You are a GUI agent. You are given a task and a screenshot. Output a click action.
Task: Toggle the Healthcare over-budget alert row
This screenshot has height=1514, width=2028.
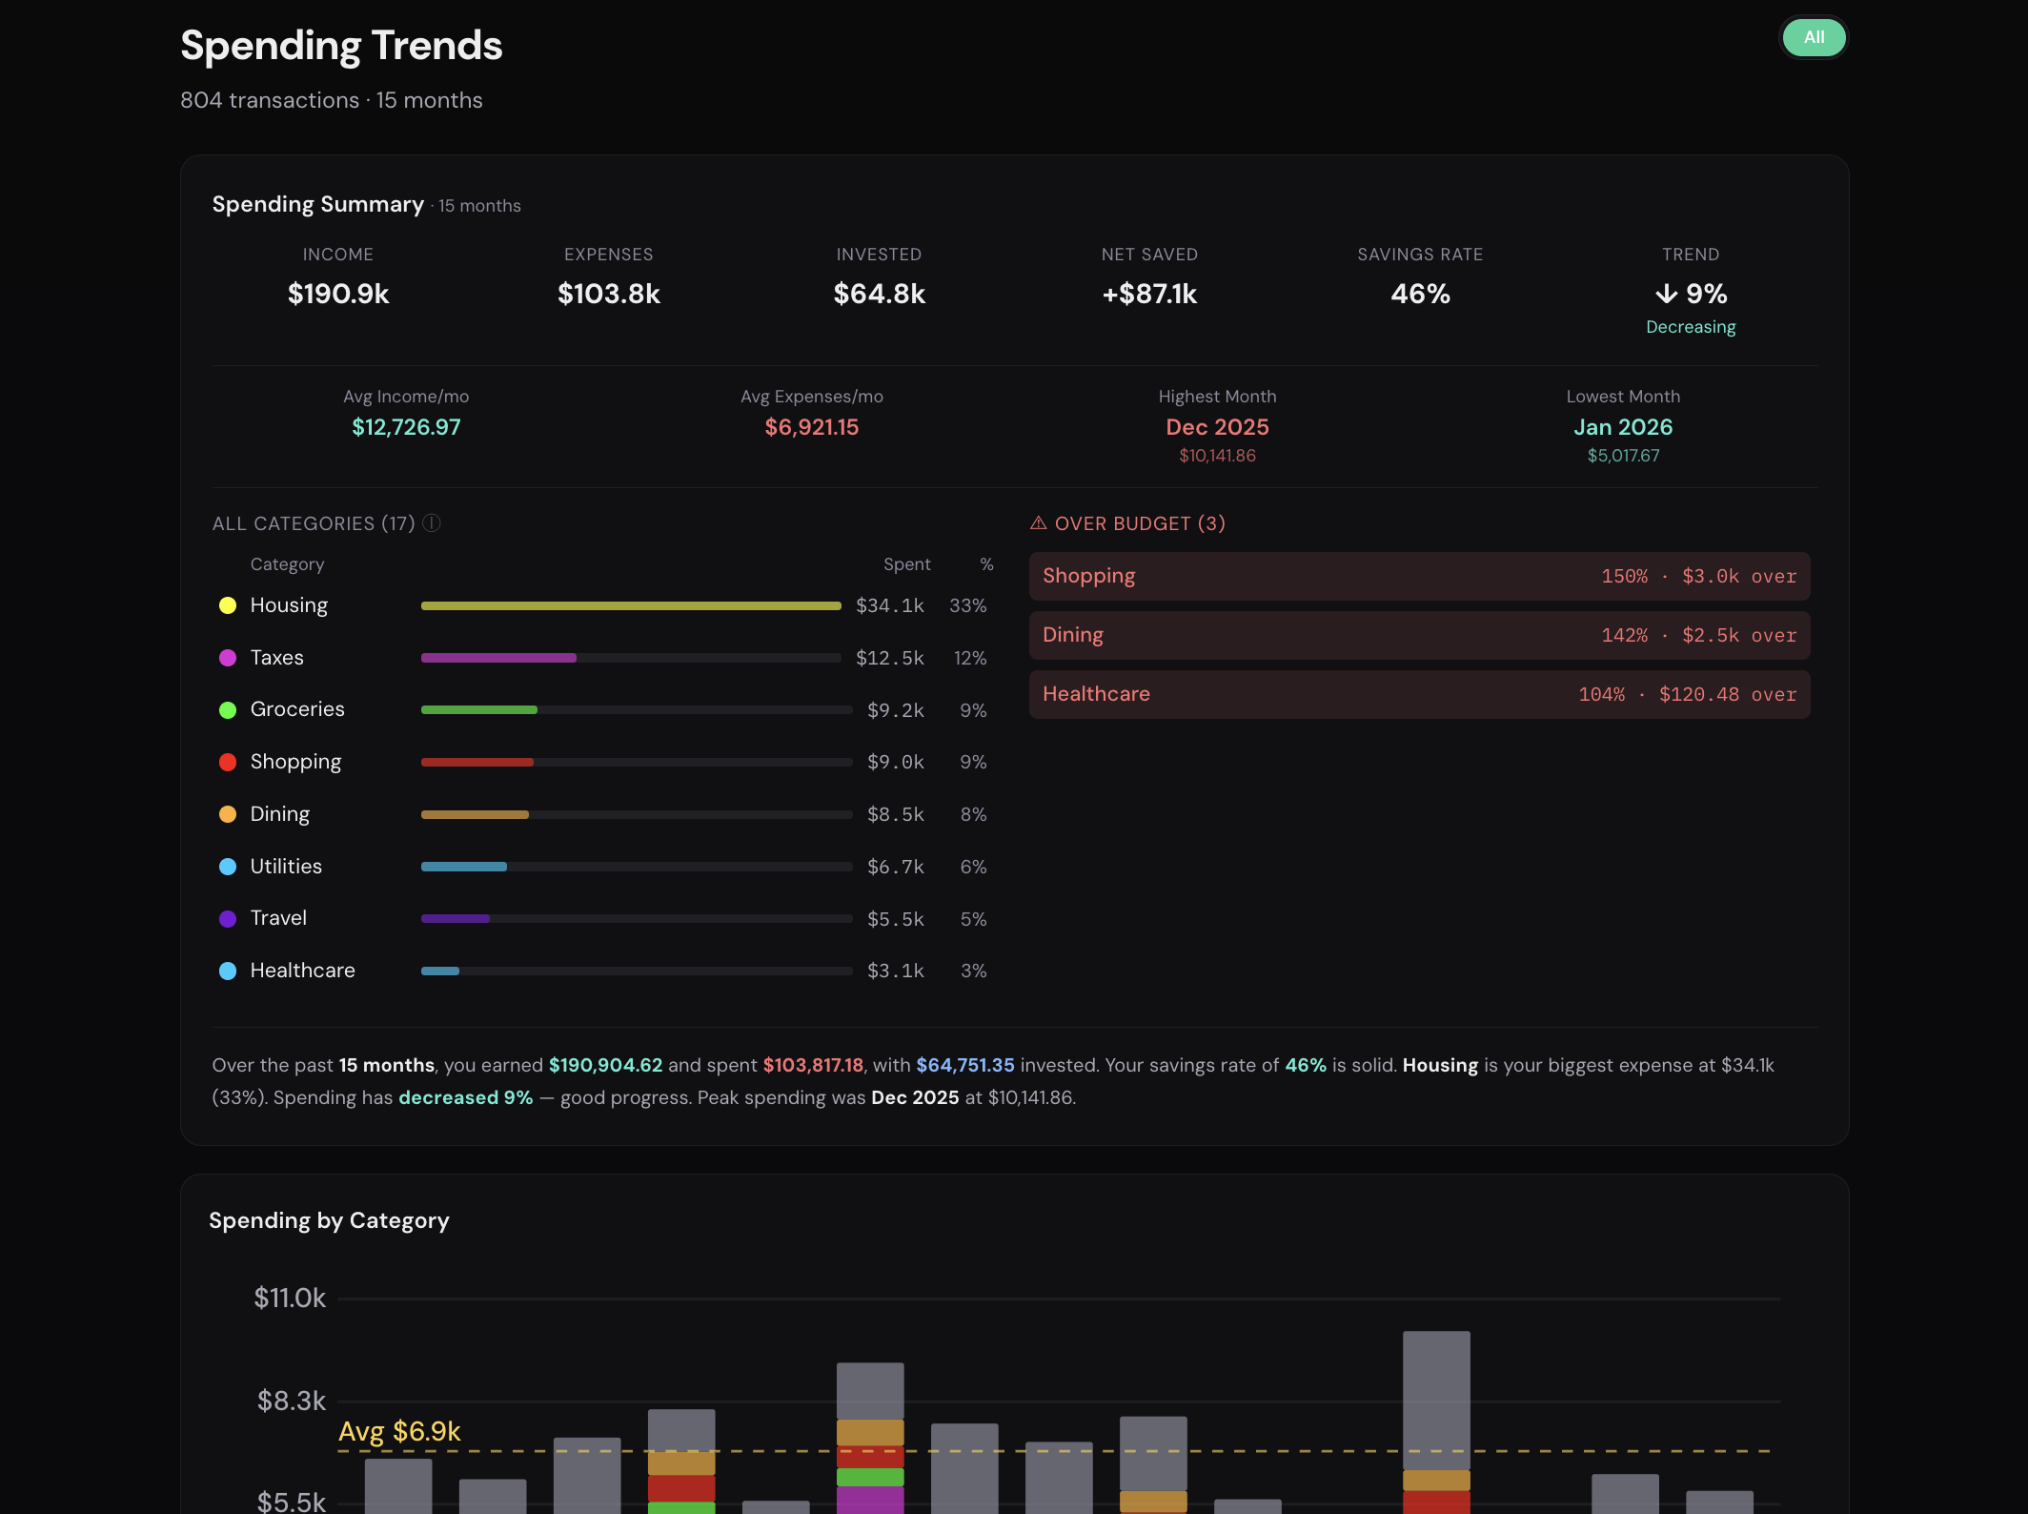(x=1419, y=694)
